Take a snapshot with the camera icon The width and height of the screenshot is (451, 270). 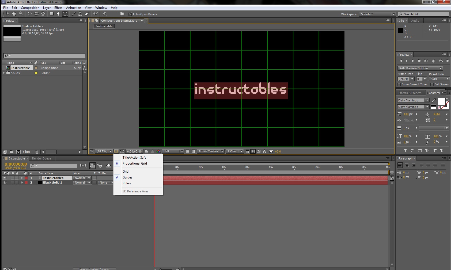[x=146, y=151]
